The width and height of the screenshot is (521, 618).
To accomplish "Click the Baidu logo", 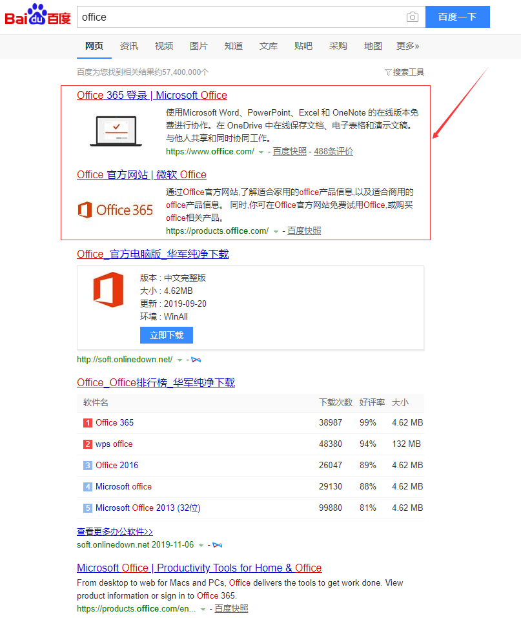I will tap(37, 15).
